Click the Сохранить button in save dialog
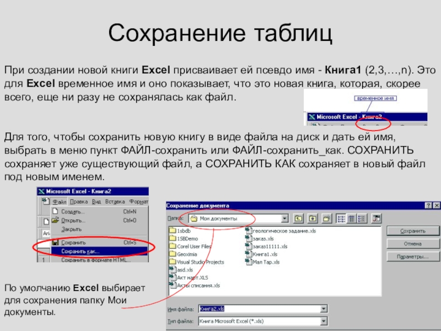 click(412, 231)
